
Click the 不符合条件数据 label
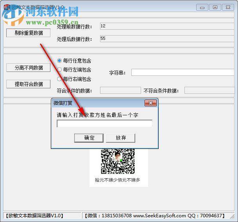161,91
